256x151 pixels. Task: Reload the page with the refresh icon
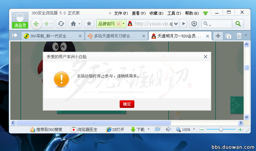(61, 24)
